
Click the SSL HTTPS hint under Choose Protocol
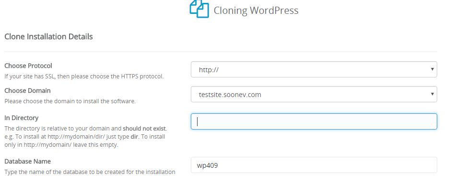click(84, 76)
